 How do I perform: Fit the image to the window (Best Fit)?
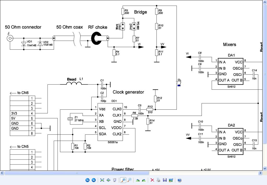[102, 180]
